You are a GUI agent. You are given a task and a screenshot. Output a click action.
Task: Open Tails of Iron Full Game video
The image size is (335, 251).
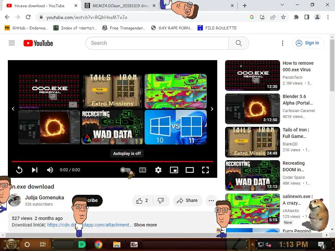(x=296, y=133)
